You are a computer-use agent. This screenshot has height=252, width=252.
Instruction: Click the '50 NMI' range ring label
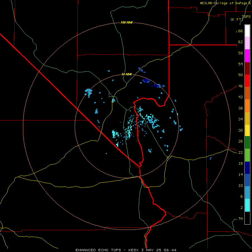tap(127, 74)
